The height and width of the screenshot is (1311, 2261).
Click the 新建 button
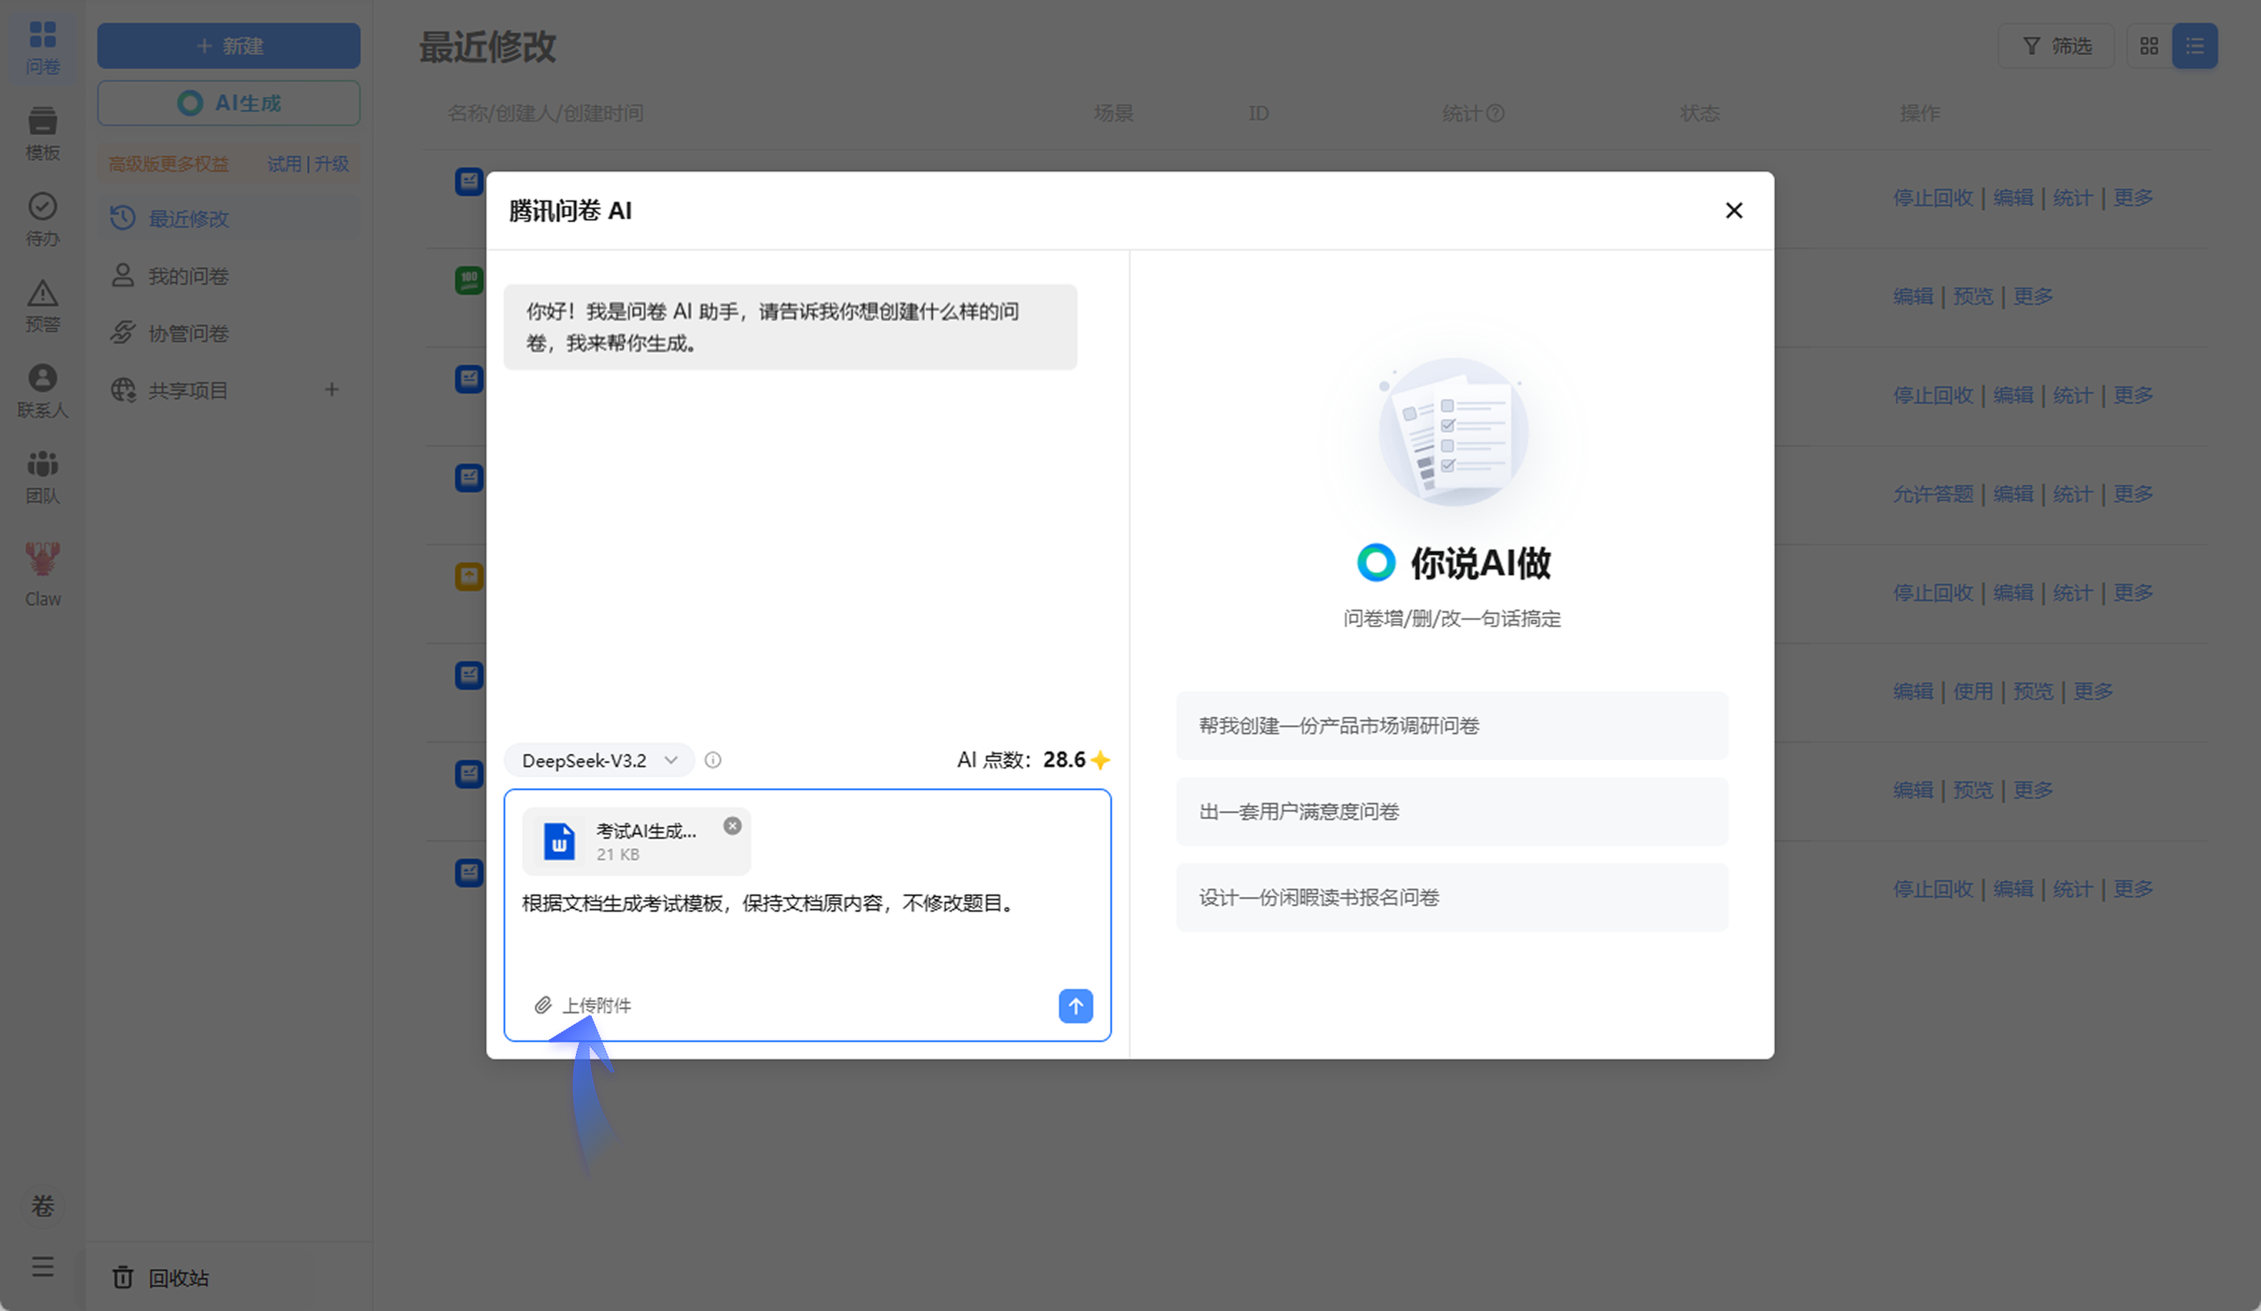tap(229, 46)
